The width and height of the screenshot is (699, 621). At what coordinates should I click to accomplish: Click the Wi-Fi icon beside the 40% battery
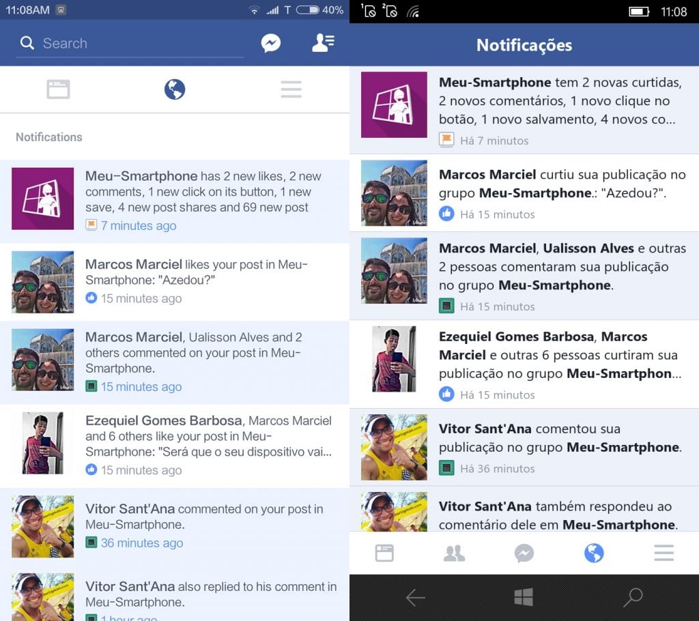coord(254,10)
